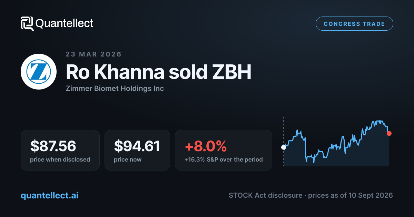This screenshot has height=217, width=414.
Task: Click the +8.0% performance card
Action: click(x=224, y=150)
